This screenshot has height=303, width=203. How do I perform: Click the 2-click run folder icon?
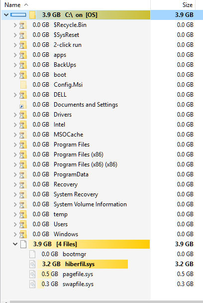(x=23, y=45)
